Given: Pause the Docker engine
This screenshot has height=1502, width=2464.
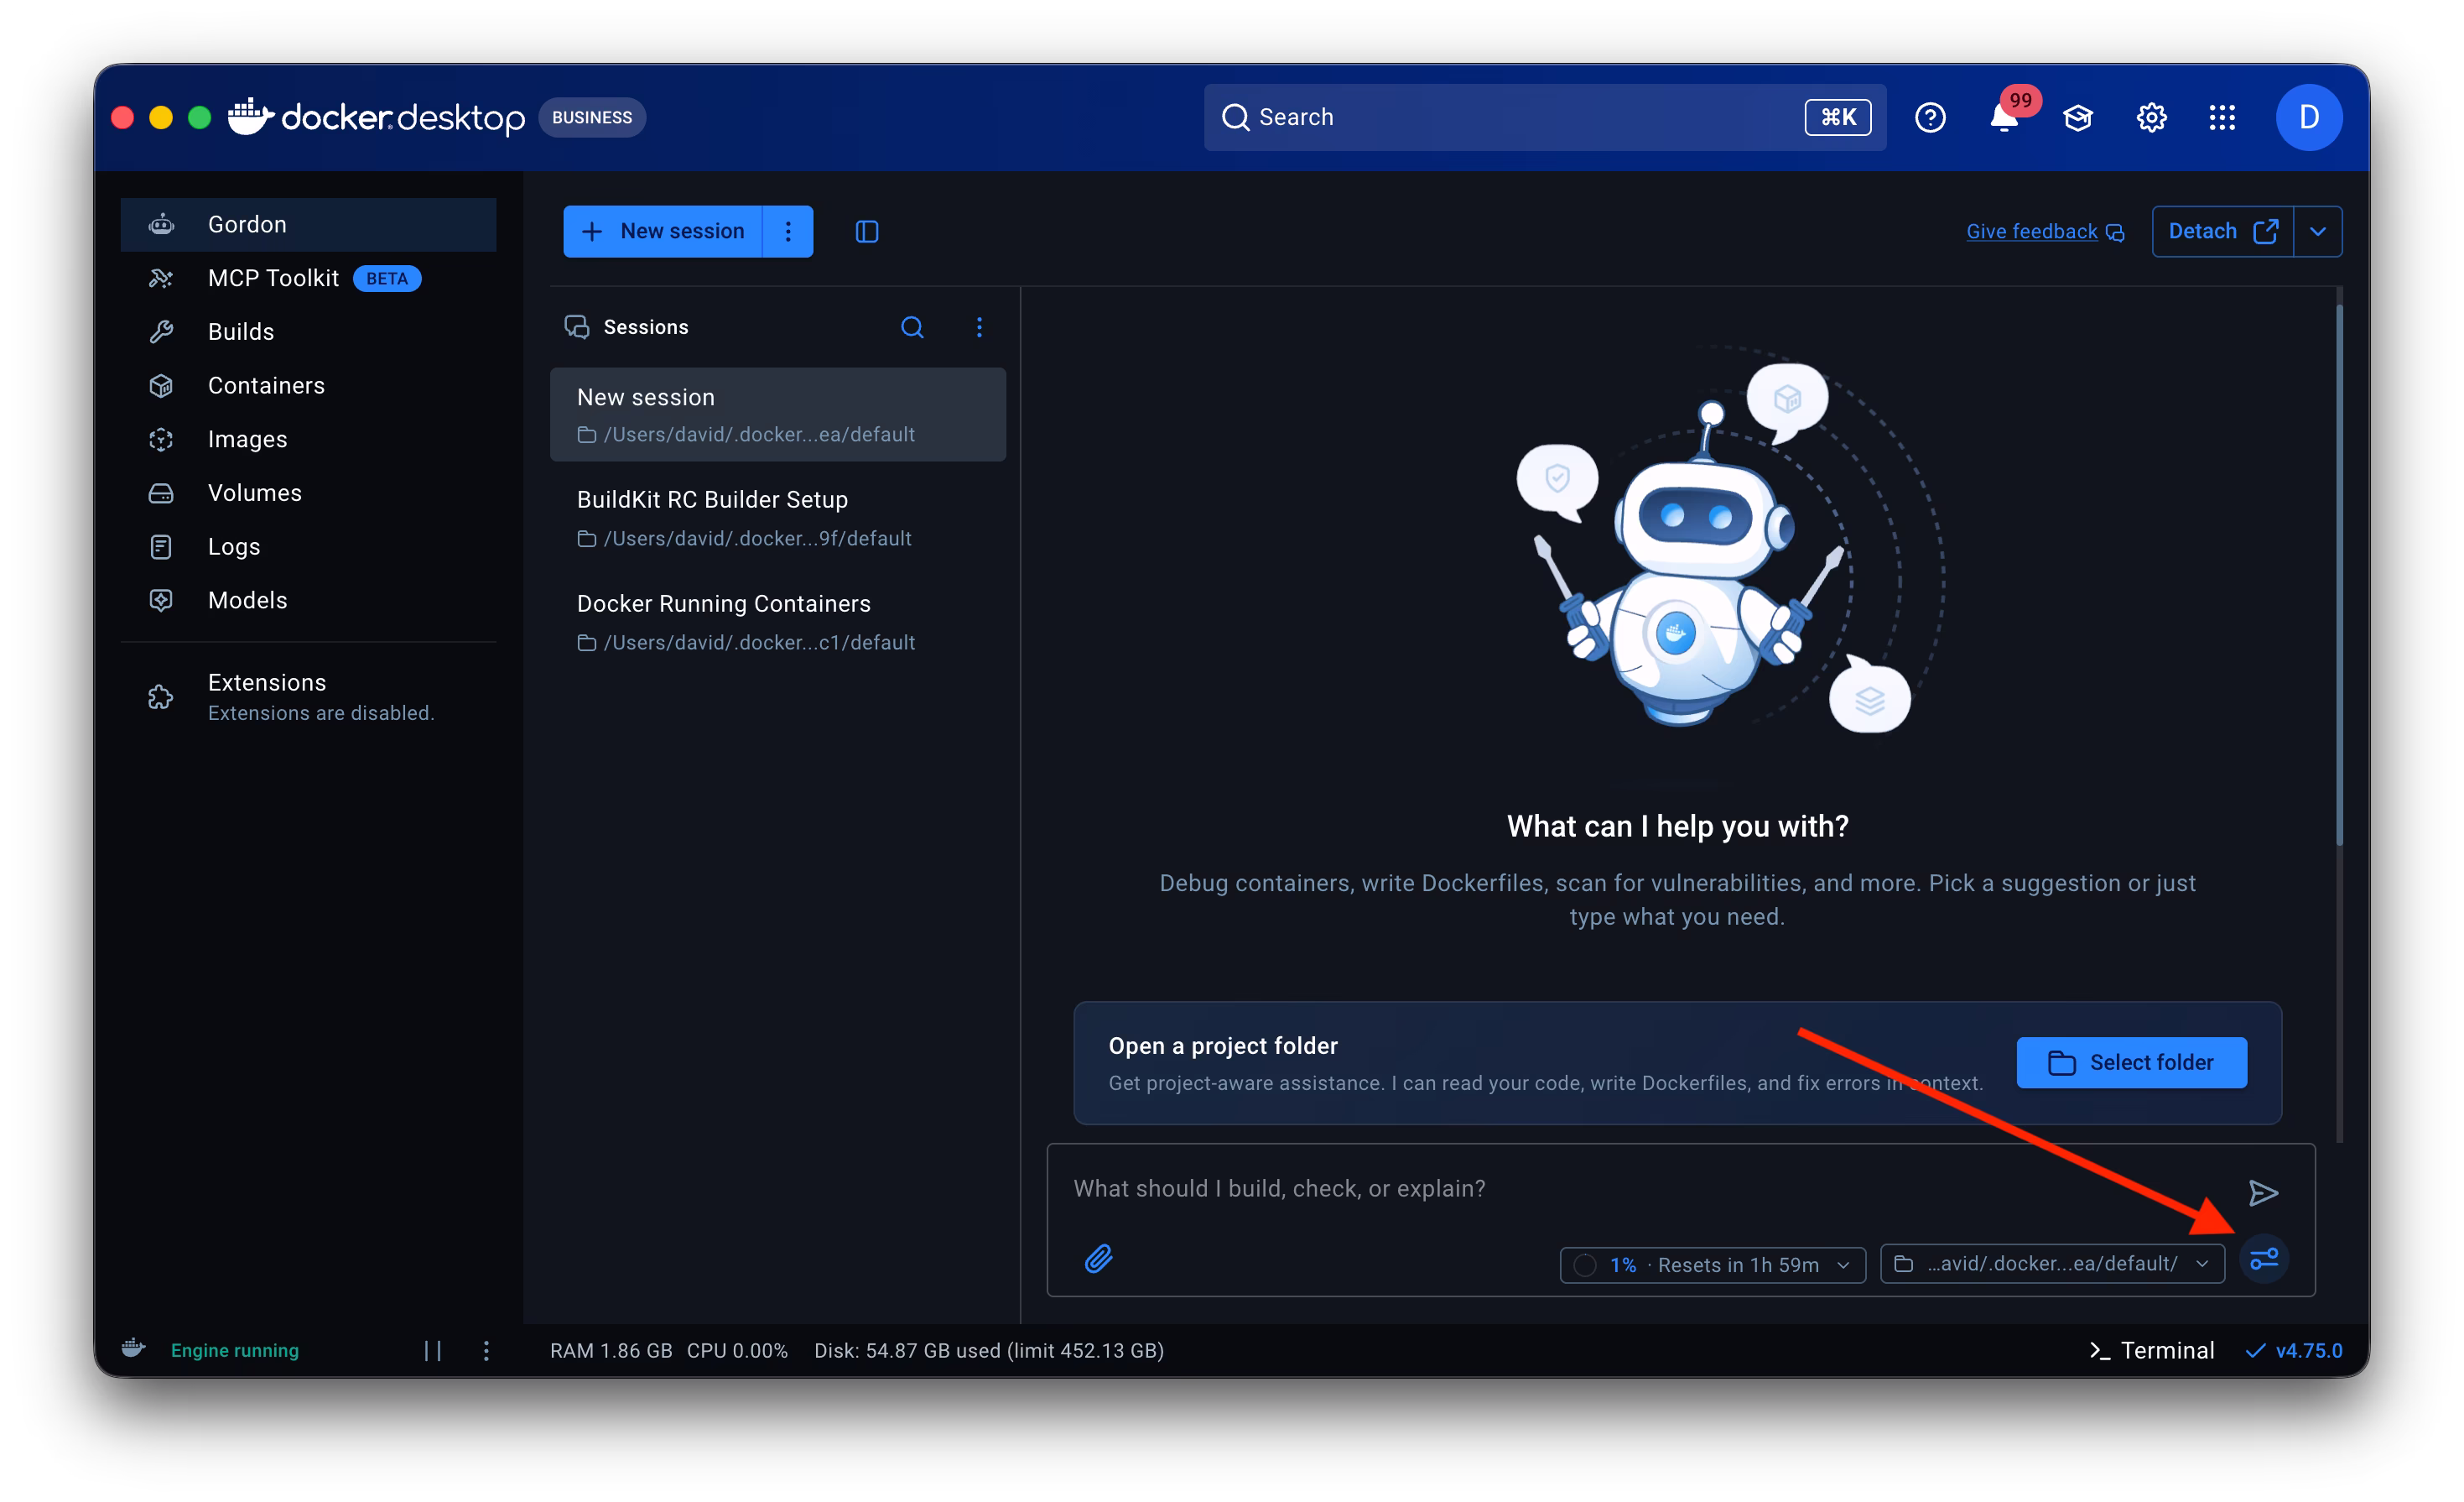Looking at the screenshot, I should 432,1351.
